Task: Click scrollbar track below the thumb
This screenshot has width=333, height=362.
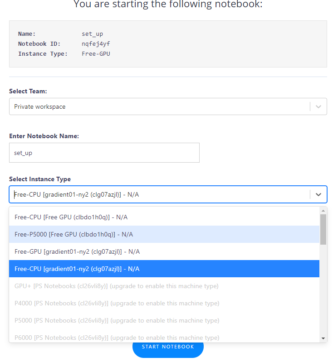Action: (x=323, y=290)
